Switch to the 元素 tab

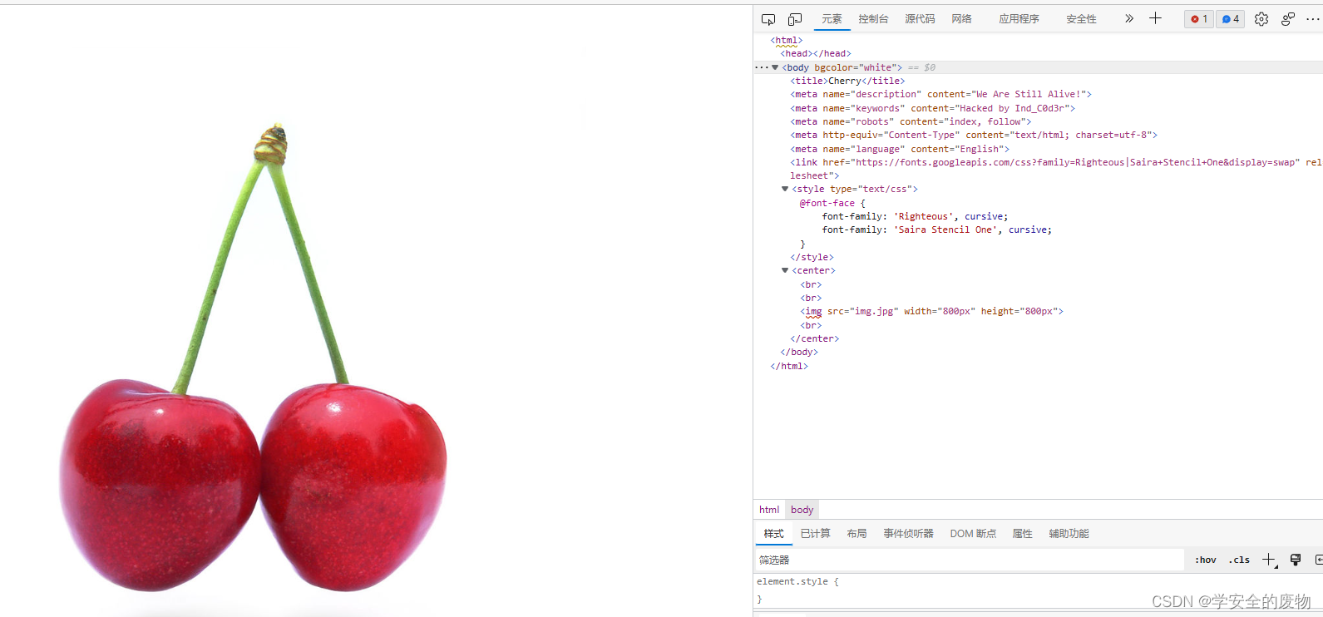[x=832, y=19]
